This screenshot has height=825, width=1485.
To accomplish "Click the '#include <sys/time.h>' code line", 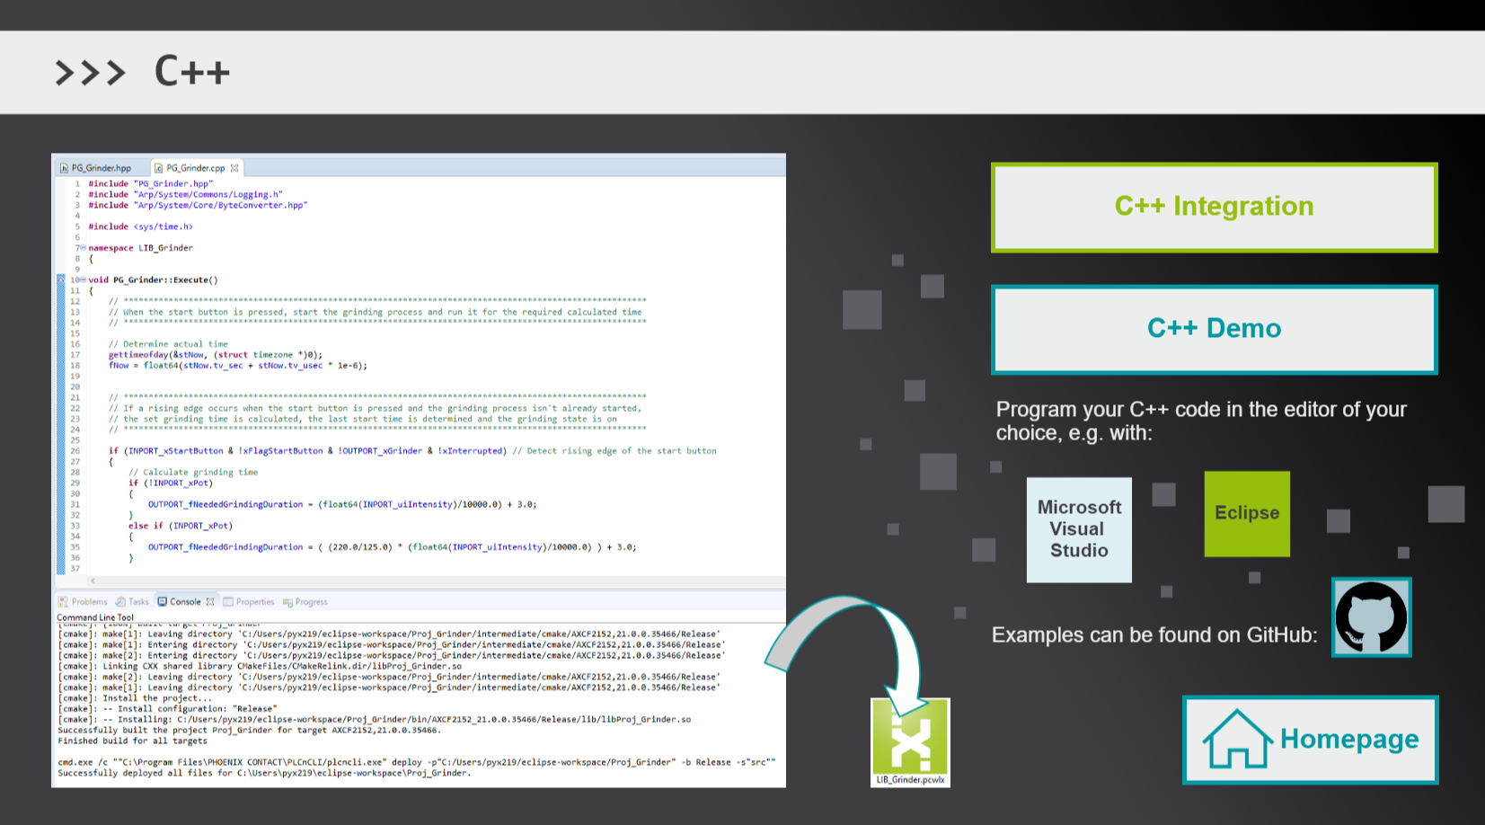I will 140,226.
